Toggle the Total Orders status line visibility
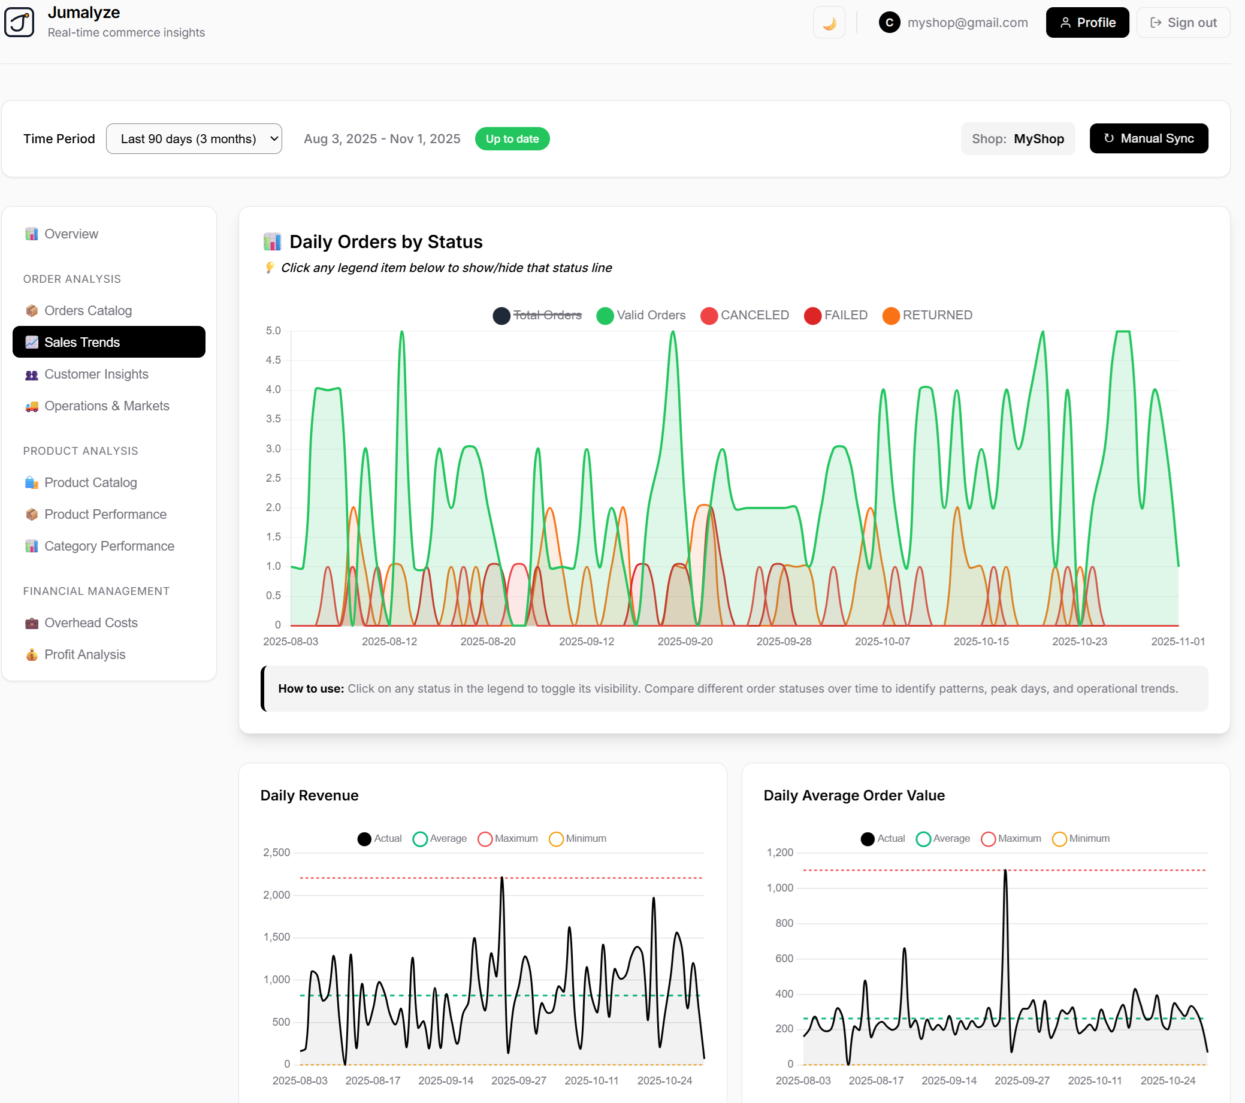The height and width of the screenshot is (1103, 1245). click(x=538, y=315)
